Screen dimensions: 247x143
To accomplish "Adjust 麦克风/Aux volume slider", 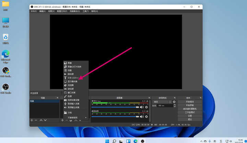I will (115, 107).
